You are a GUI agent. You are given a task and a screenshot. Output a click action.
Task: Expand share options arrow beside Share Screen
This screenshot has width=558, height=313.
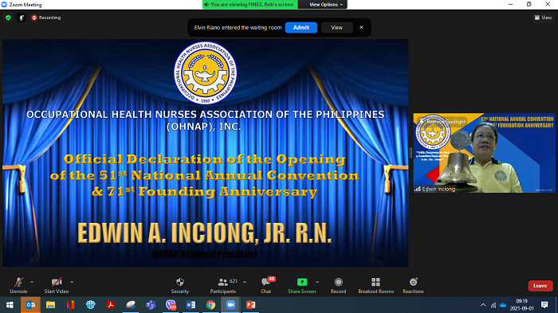(x=317, y=282)
